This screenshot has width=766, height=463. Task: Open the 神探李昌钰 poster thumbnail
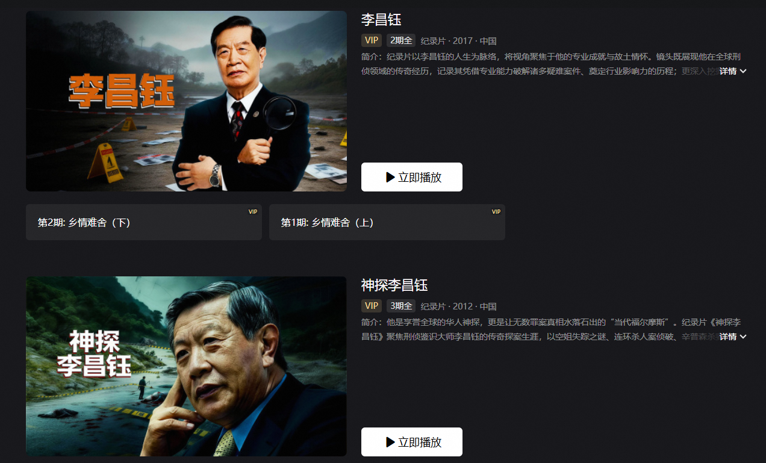point(186,366)
